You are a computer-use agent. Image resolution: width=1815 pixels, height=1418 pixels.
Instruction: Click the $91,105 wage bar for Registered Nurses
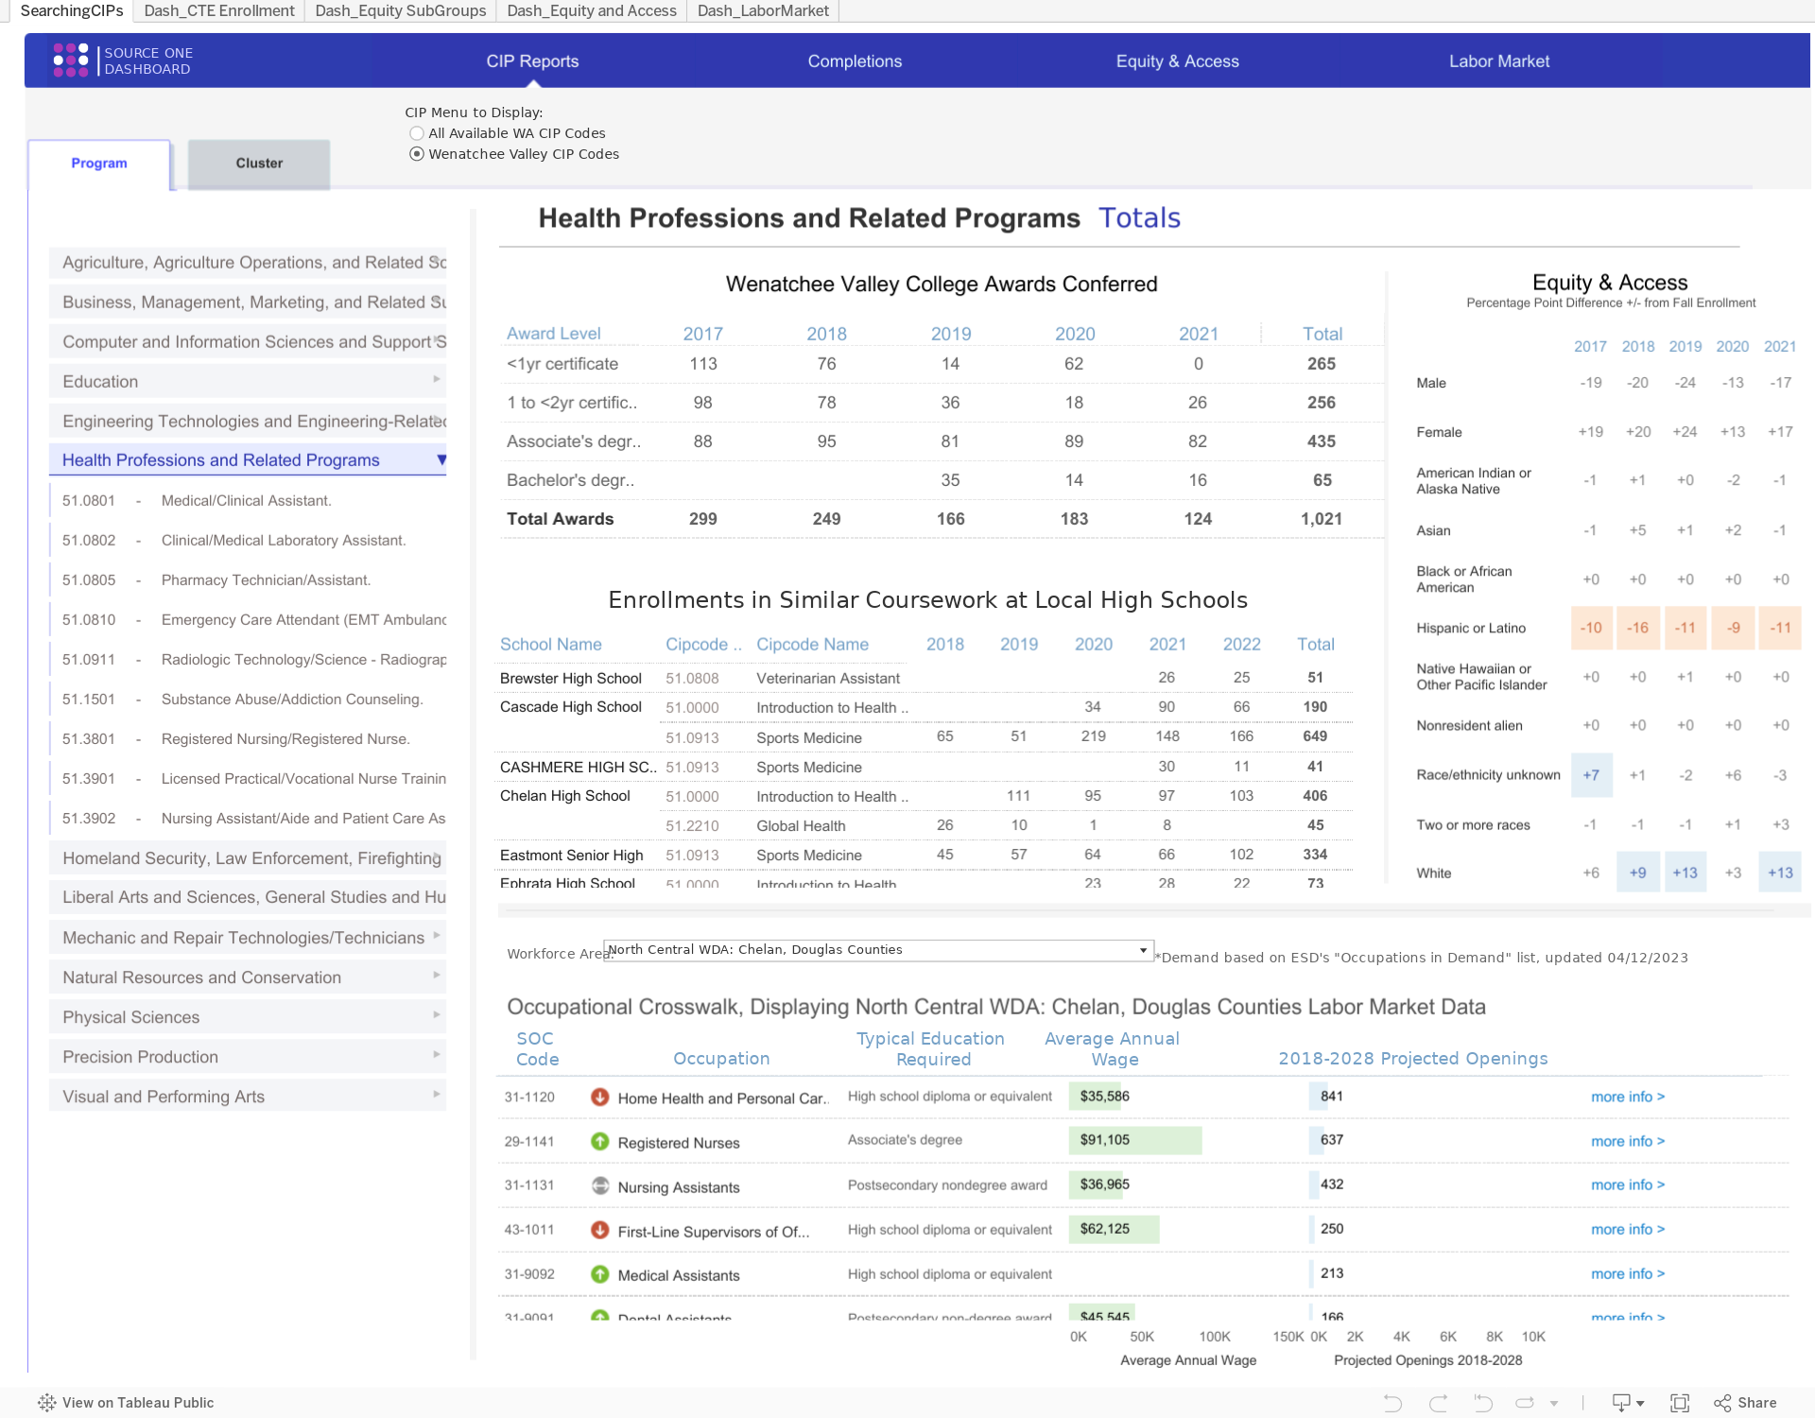point(1135,1140)
